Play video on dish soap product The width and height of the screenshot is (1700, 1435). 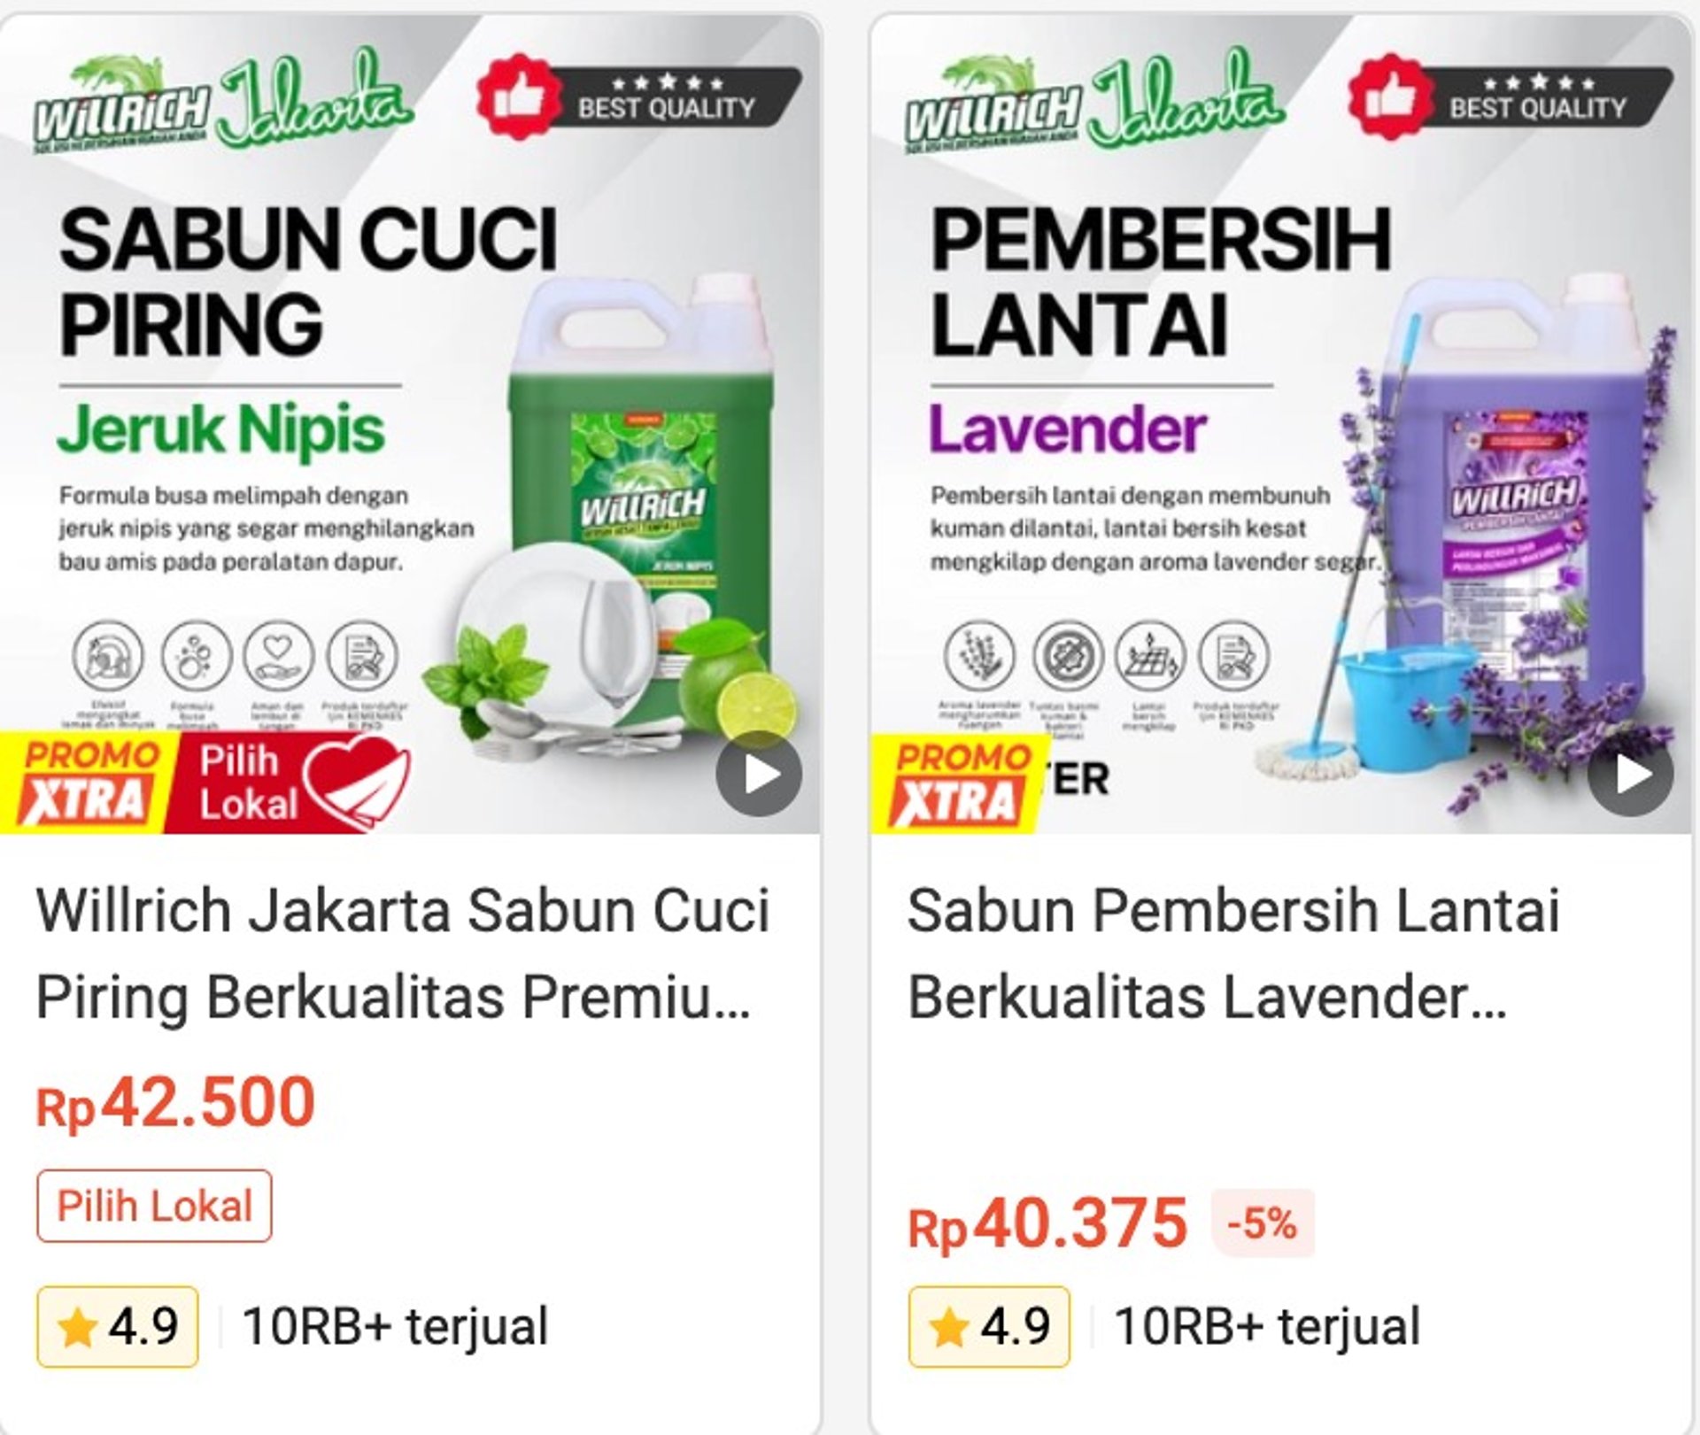click(x=759, y=775)
